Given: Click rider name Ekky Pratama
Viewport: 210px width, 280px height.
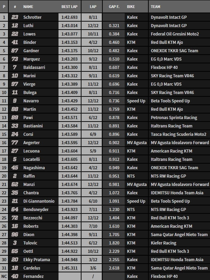Looking at the screenshot, I should tap(37, 260).
